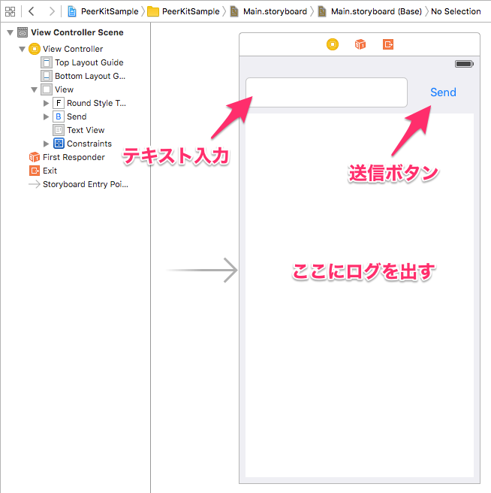
Task: Click the Exit icon in scene dock
Action: [388, 44]
